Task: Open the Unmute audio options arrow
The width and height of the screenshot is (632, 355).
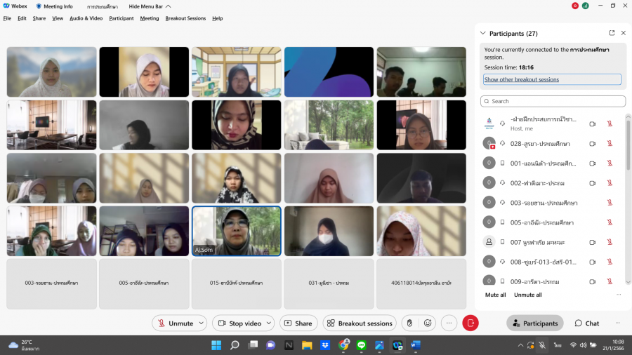Action: 202,323
